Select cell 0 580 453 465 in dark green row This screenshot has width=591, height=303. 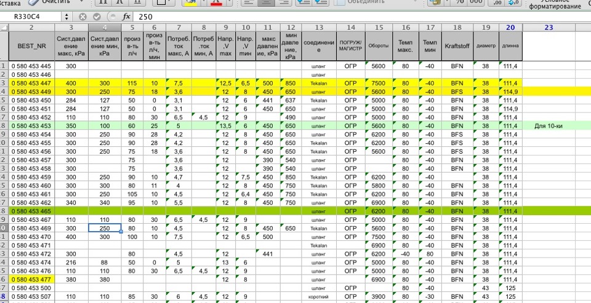(x=31, y=211)
